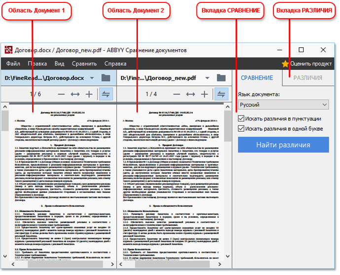Switch to the СРАВНЕНИЕ tab

tap(257, 78)
